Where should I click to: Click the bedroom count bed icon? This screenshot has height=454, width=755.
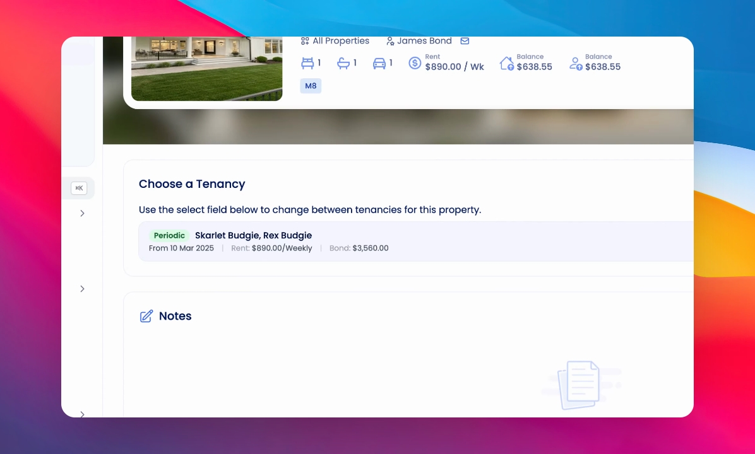pos(307,63)
